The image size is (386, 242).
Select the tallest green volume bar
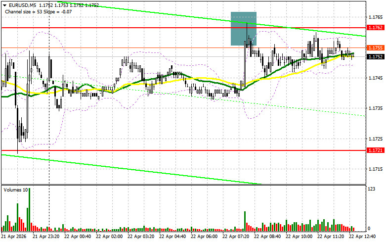[x=29, y=209]
